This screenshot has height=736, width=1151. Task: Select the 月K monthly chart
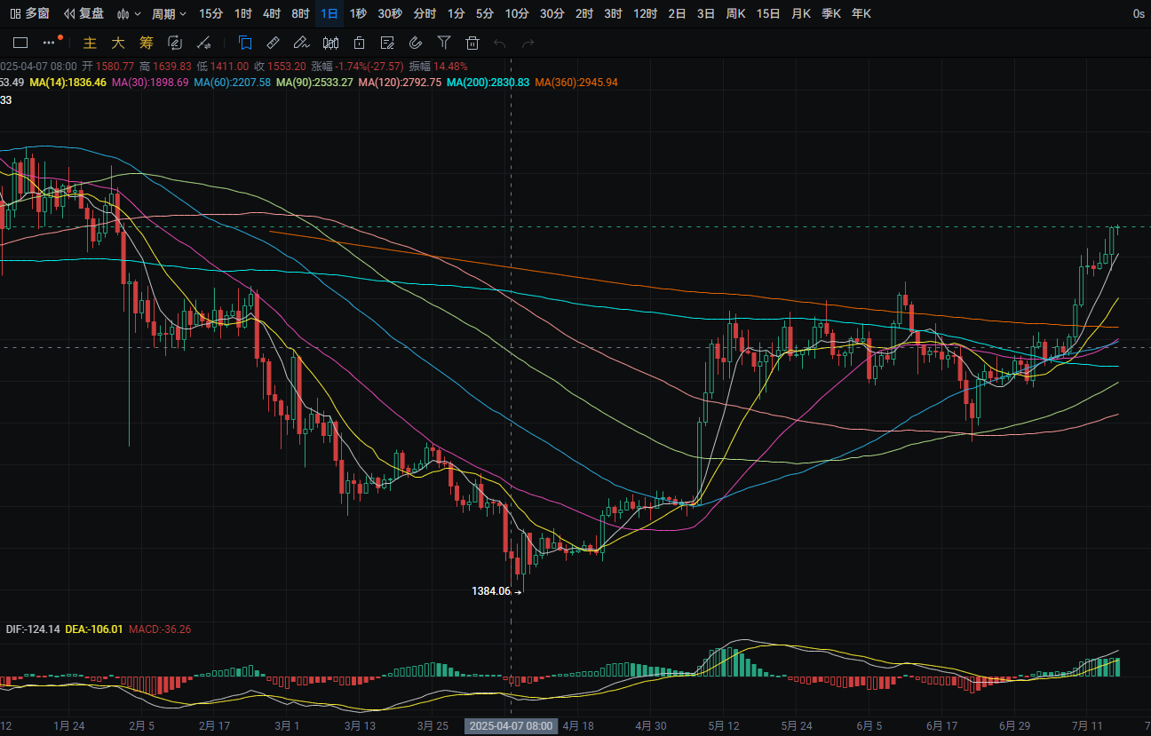(x=801, y=13)
